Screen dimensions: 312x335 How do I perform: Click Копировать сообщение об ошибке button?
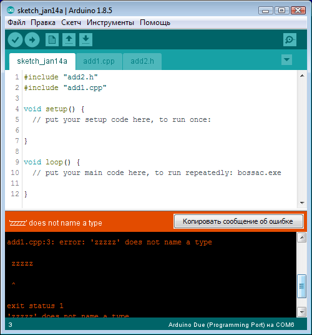(238, 221)
